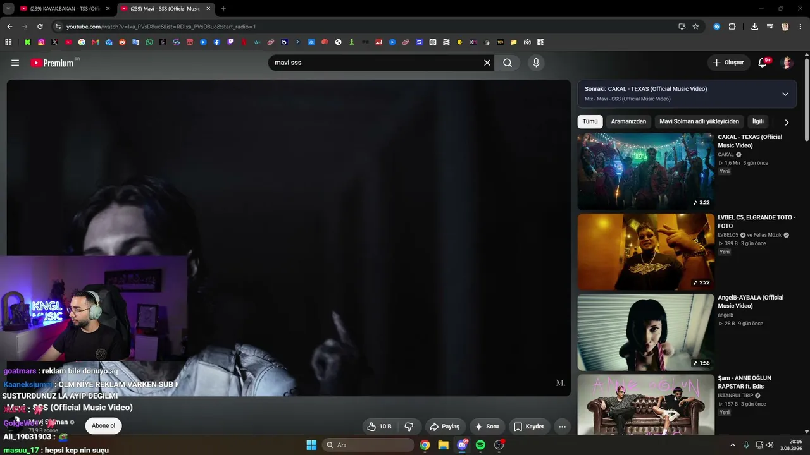This screenshot has width=810, height=455.
Task: Close the Mavi - SSS browser tab
Action: [208, 9]
